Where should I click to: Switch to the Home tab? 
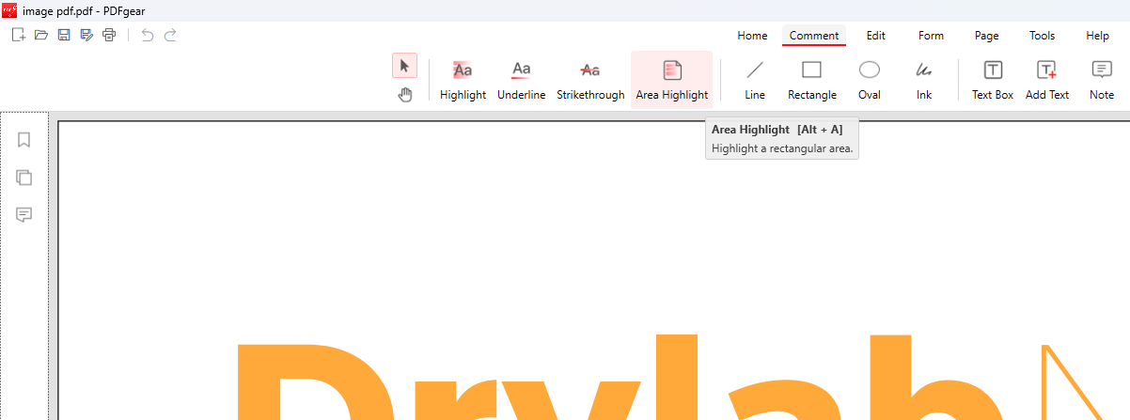click(x=752, y=36)
